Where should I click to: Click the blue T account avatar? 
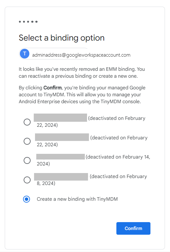[x=25, y=54]
